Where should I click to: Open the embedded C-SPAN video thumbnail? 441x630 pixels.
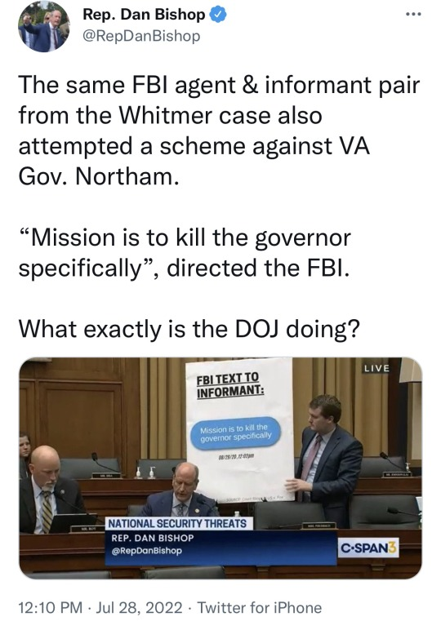pyautogui.click(x=220, y=468)
